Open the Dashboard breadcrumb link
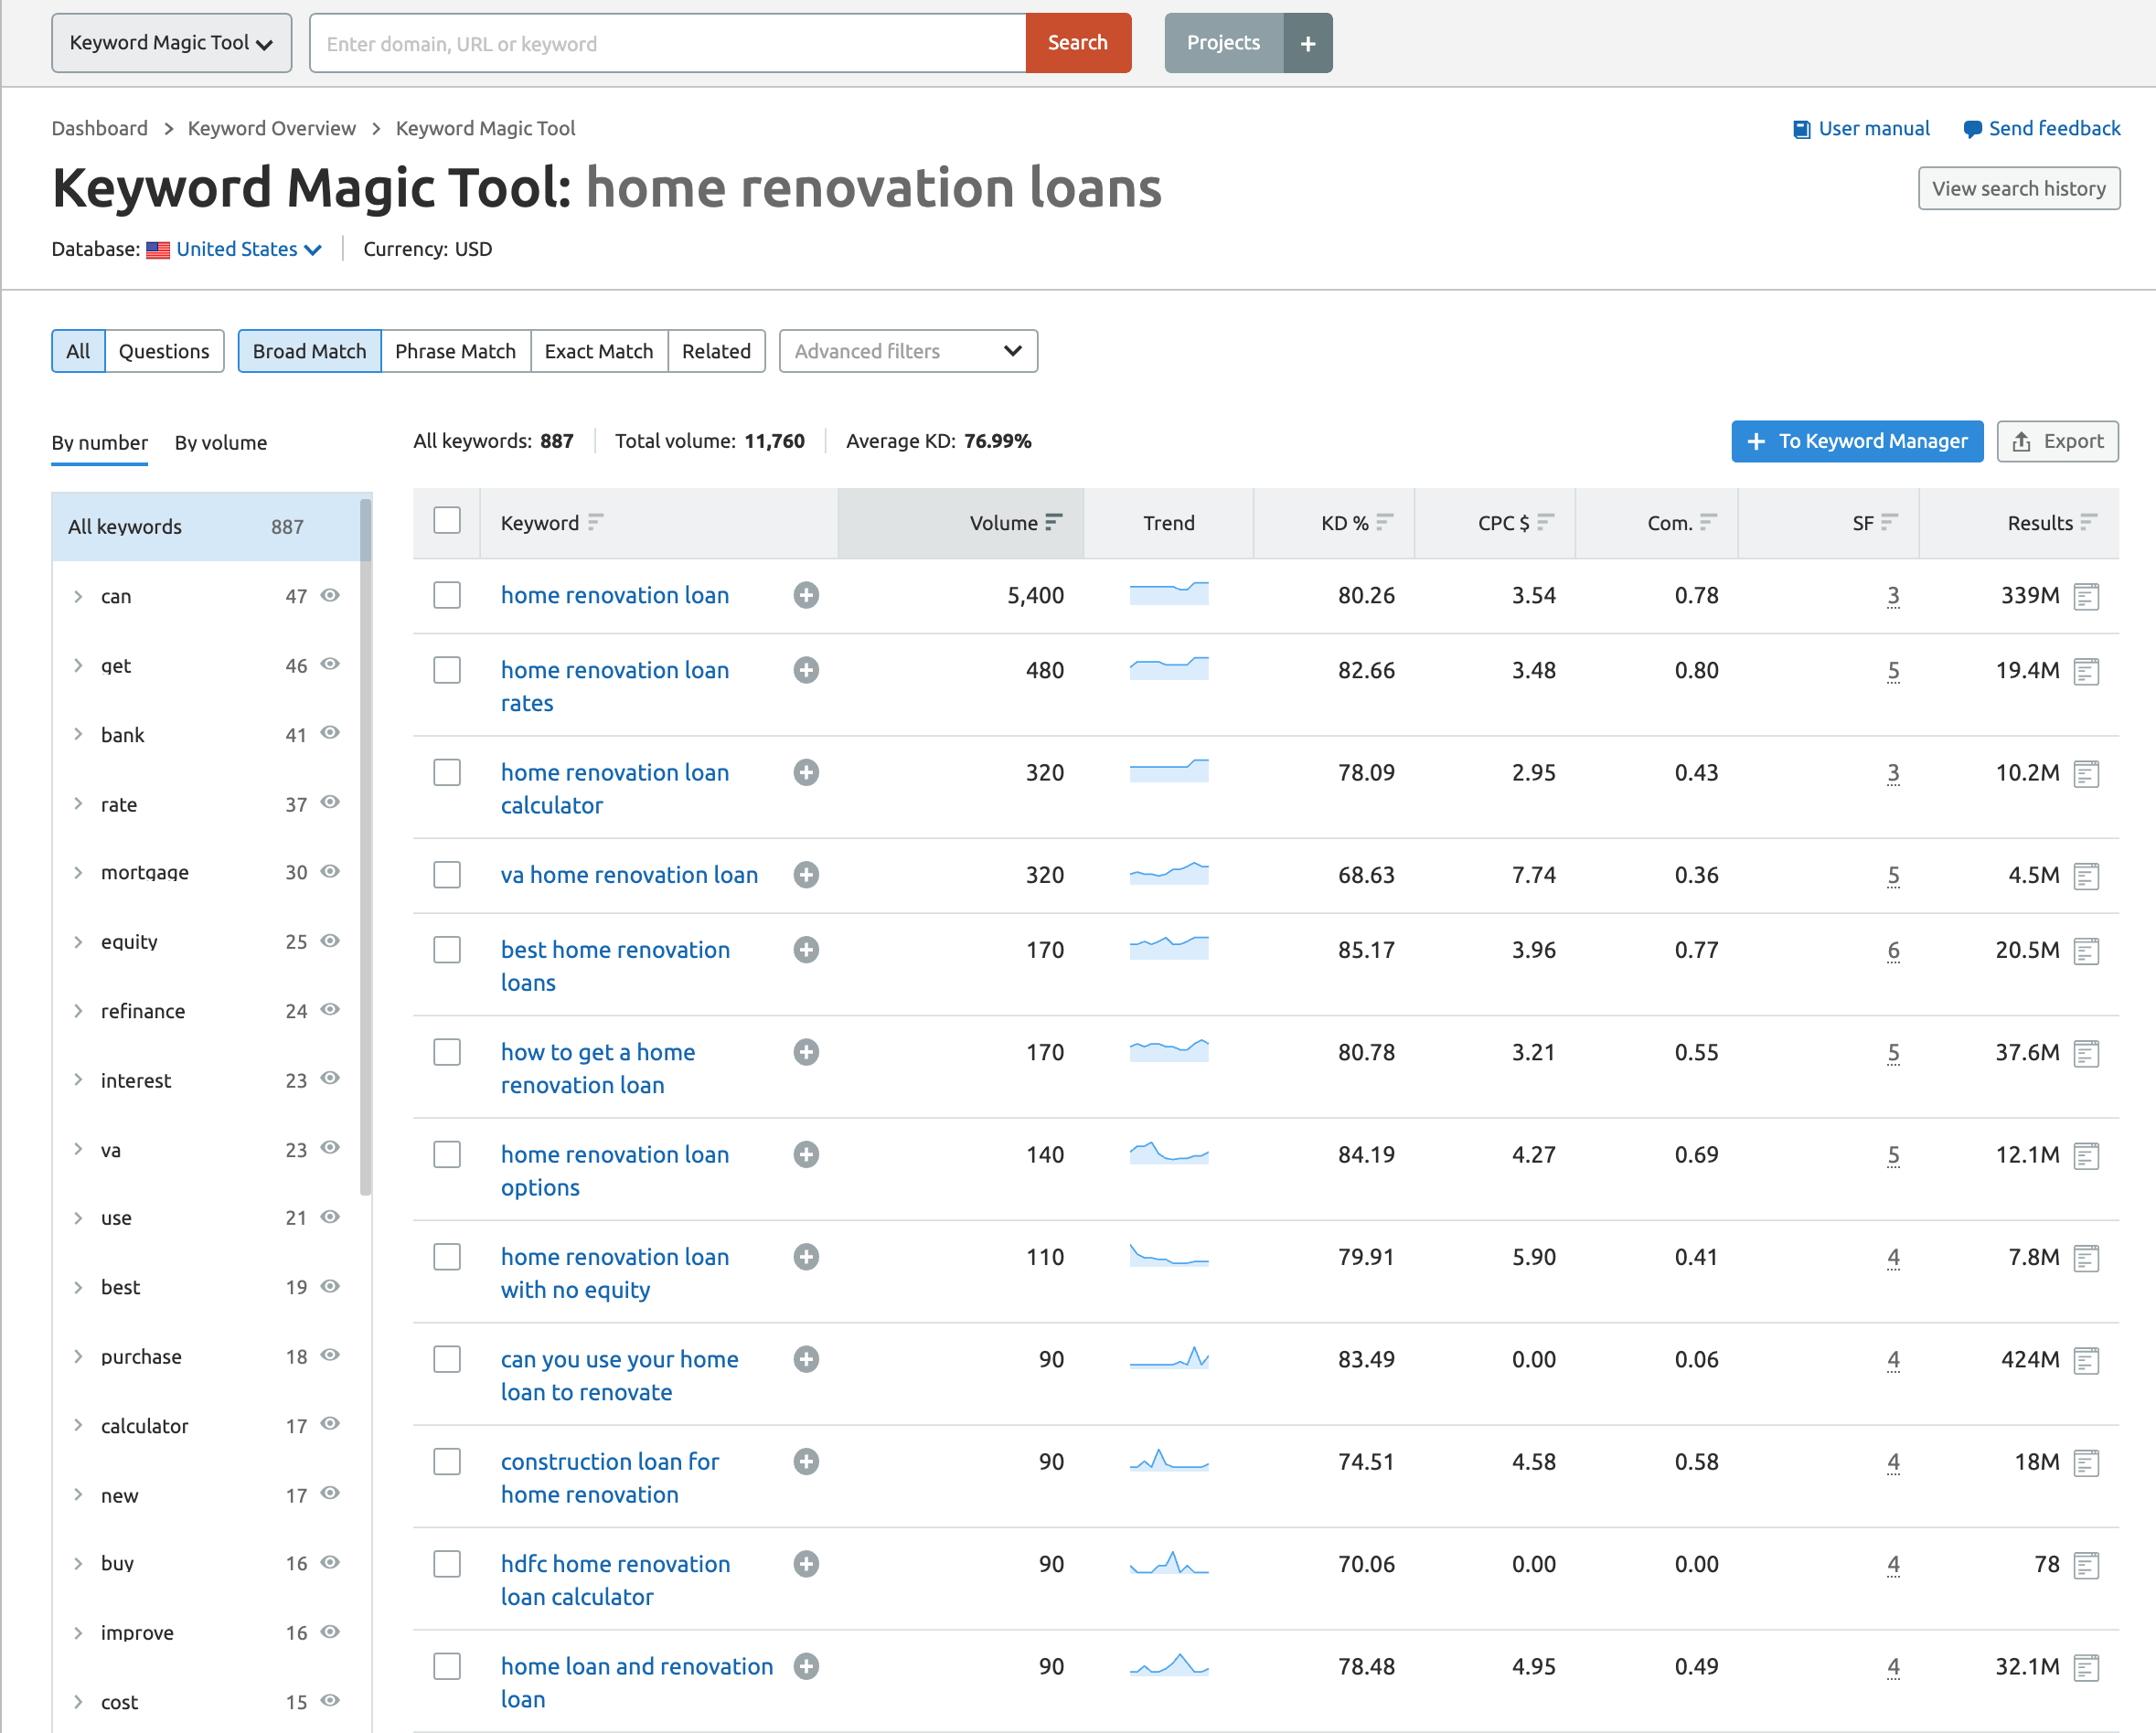Viewport: 2156px width, 1733px height. point(99,129)
